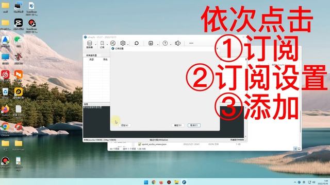Open the Help question mark icon
Viewport: 330px width, 185px height.
165,43
